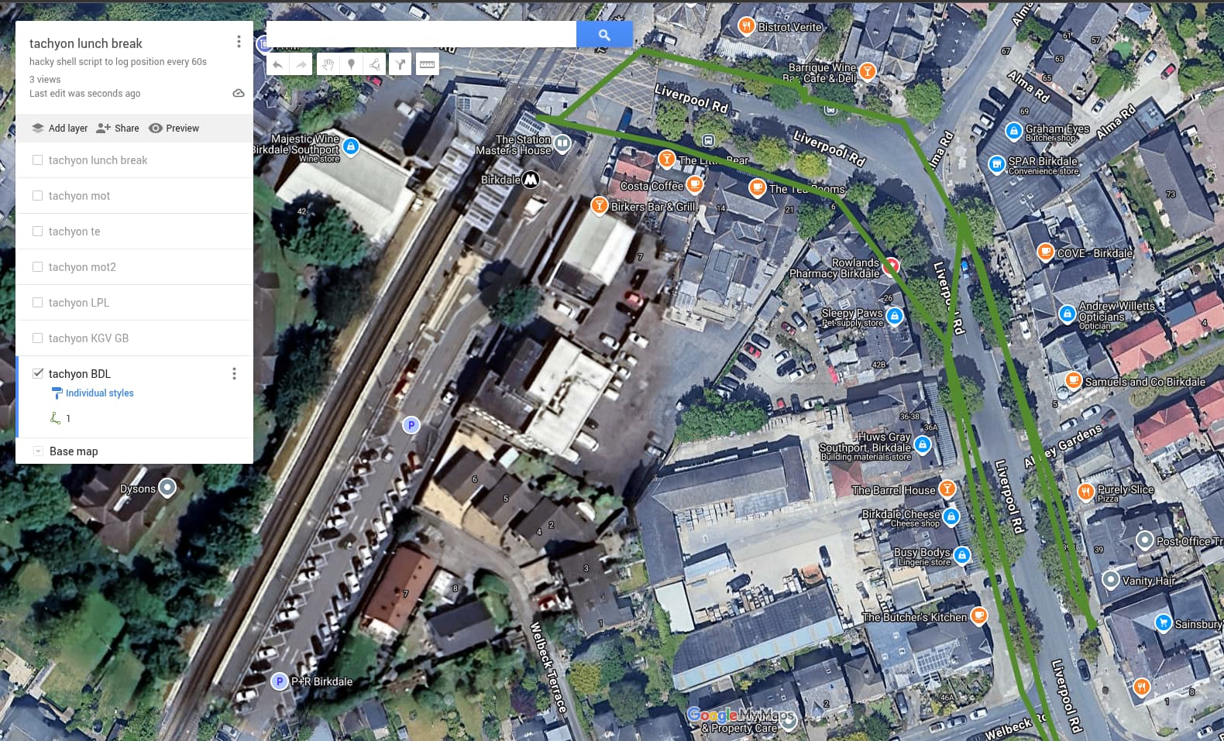
Task: Open tachyon BDL layer options menu
Action: [x=234, y=374]
